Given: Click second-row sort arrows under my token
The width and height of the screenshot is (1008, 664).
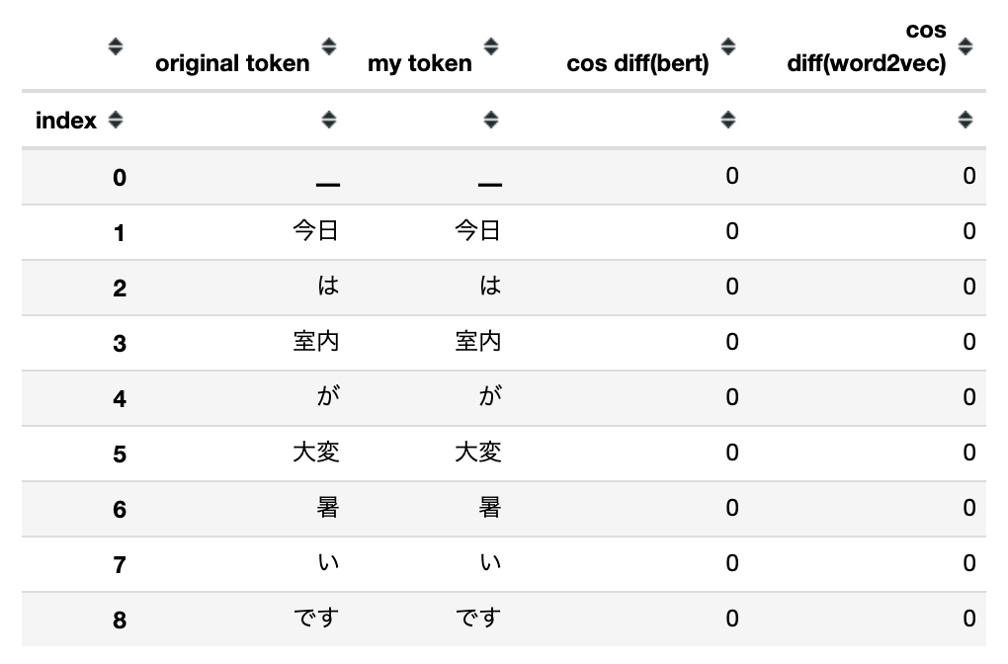Looking at the screenshot, I should coord(491,120).
